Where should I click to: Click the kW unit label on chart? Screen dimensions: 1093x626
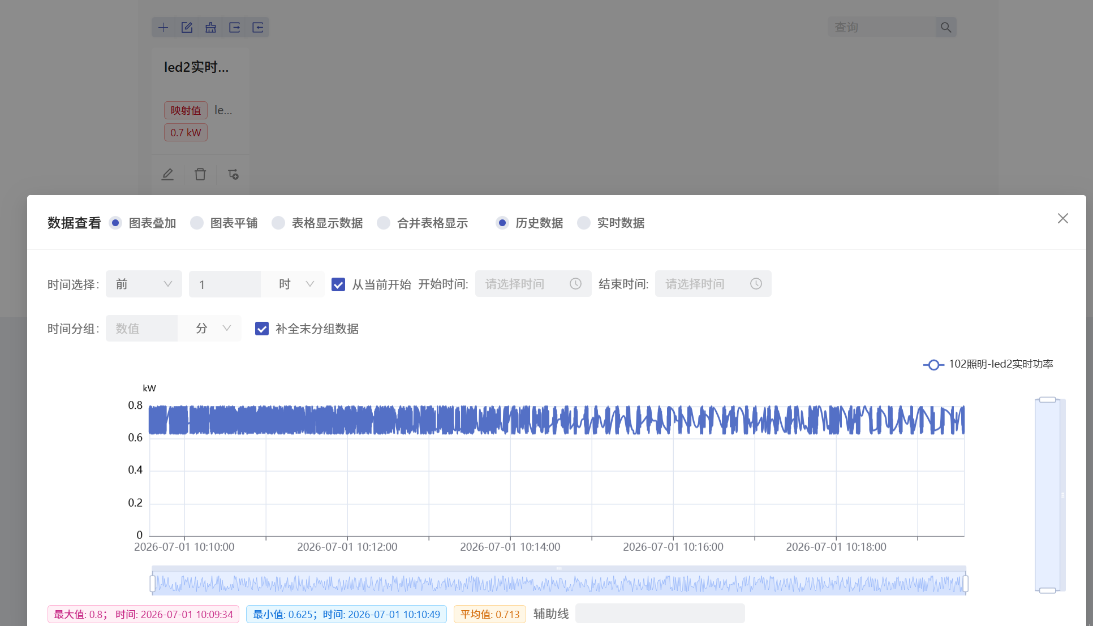(x=149, y=388)
